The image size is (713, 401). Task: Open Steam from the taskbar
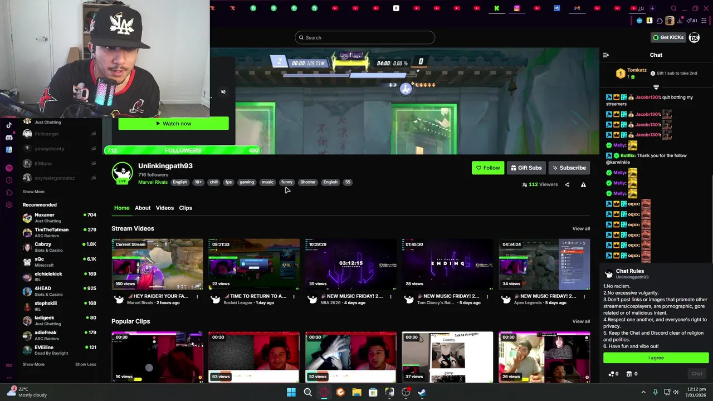[x=422, y=392]
